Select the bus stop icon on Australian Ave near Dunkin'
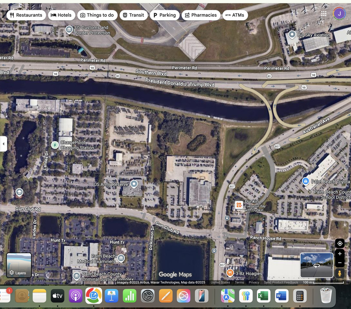This screenshot has height=309, width=351. (227, 218)
